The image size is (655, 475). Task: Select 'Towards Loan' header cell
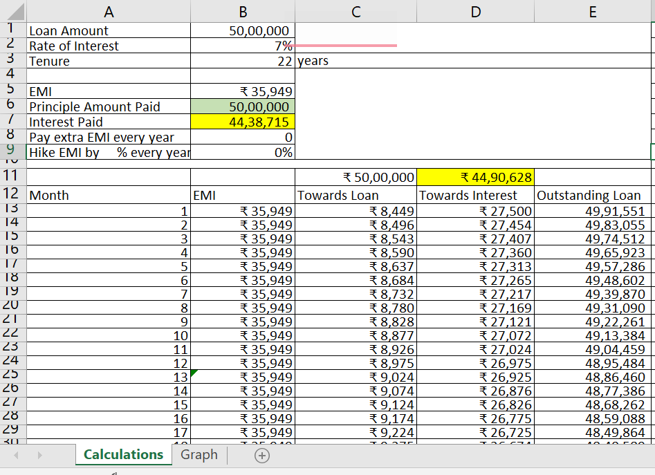point(356,195)
